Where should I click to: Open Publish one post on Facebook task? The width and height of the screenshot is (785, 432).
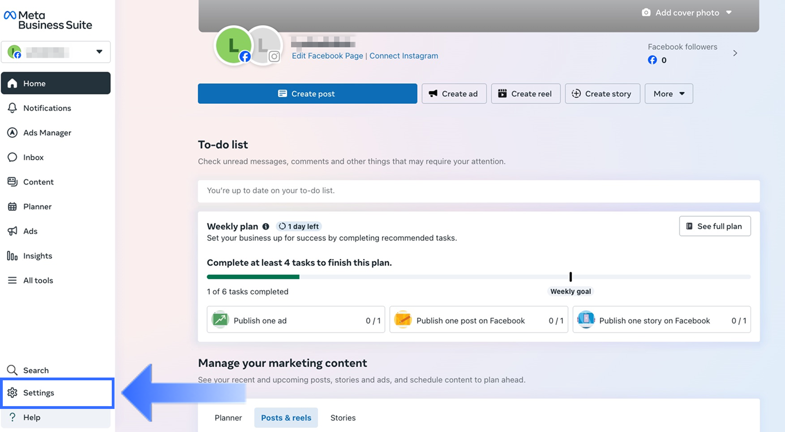click(479, 319)
